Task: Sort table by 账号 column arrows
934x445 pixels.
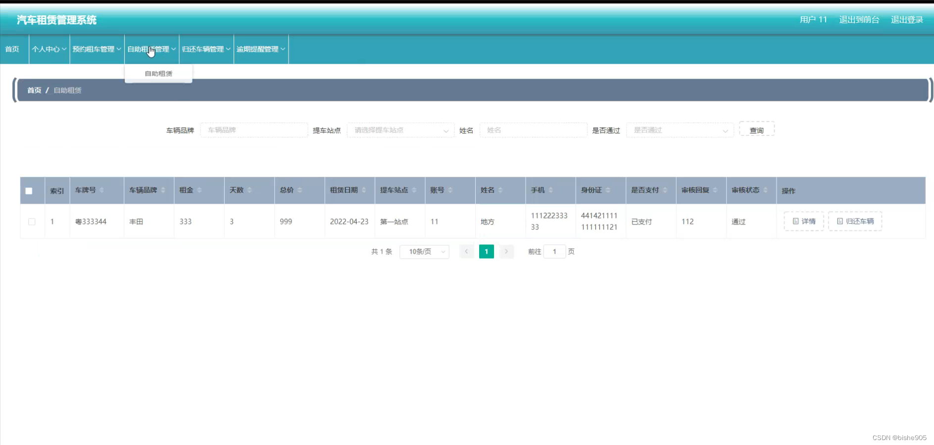Action: click(x=450, y=190)
